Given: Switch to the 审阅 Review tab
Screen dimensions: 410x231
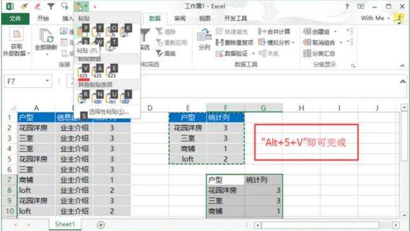Looking at the screenshot, I should coord(180,18).
